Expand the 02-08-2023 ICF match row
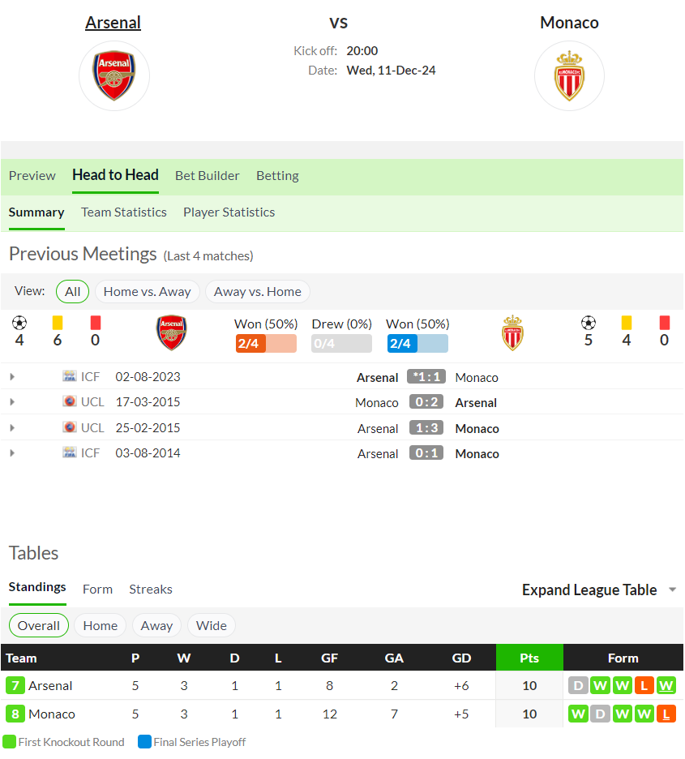685x759 pixels. (x=12, y=376)
